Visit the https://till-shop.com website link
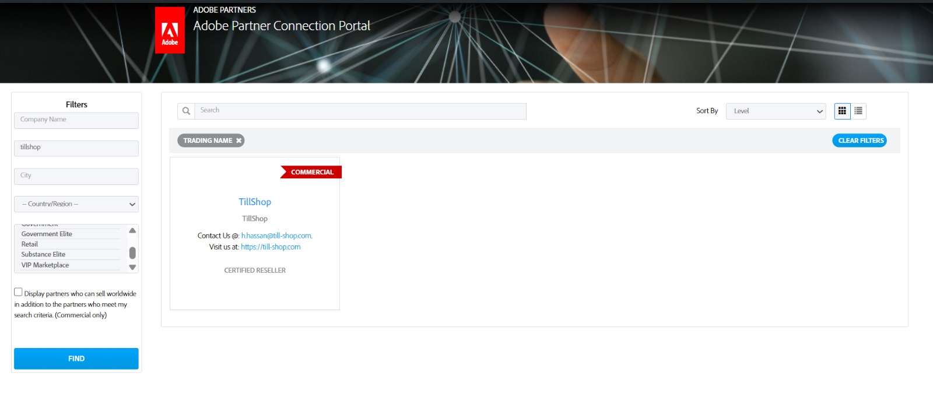The image size is (933, 418). pos(271,247)
